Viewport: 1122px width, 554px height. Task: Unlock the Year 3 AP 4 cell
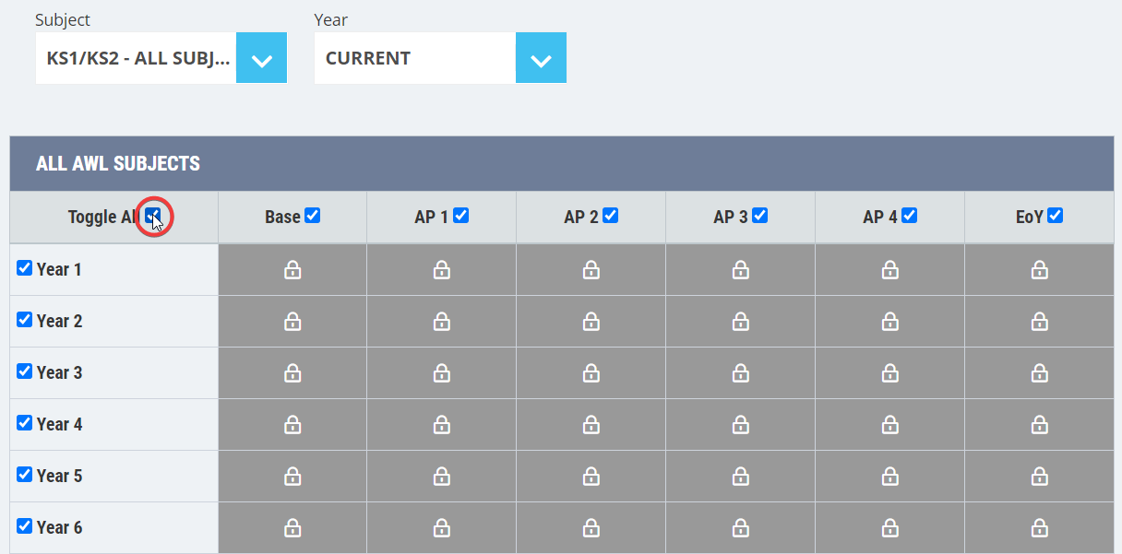coord(890,372)
